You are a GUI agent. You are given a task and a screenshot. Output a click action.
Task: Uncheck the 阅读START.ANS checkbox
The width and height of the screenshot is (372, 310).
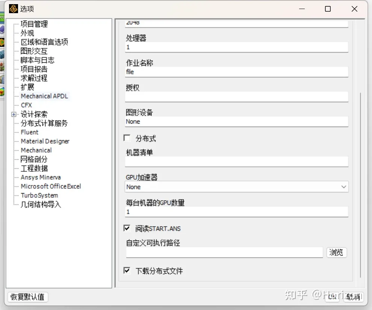pyautogui.click(x=127, y=228)
